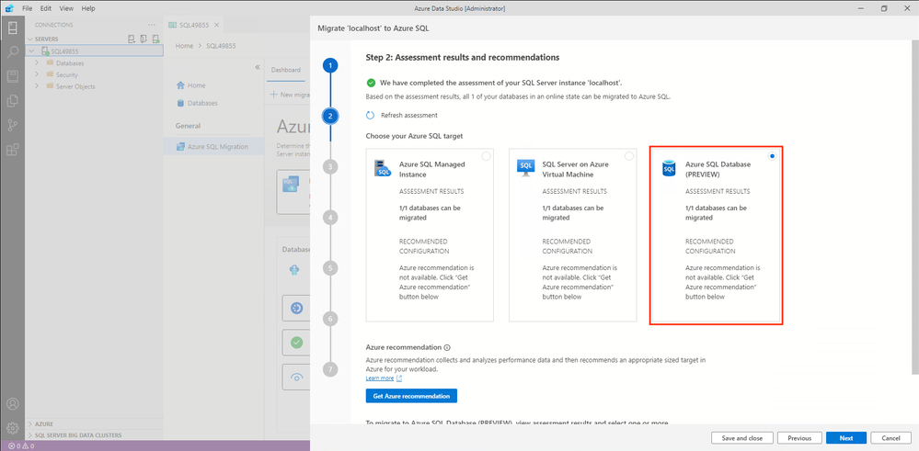Click the Home house icon in dashboard nav
Viewport: 919px width, 451px height.
point(180,85)
